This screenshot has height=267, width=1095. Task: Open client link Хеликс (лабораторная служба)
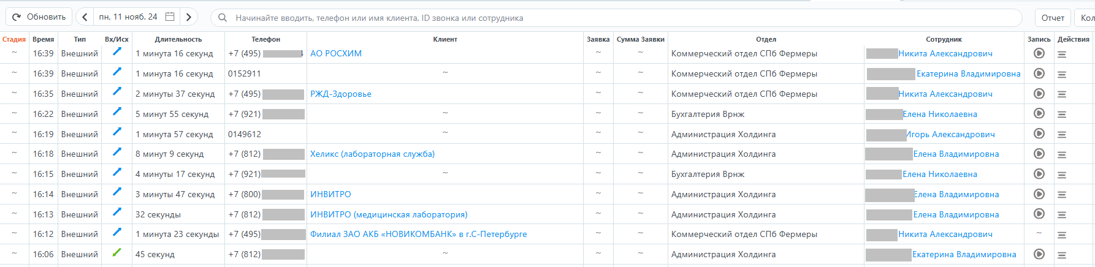372,154
